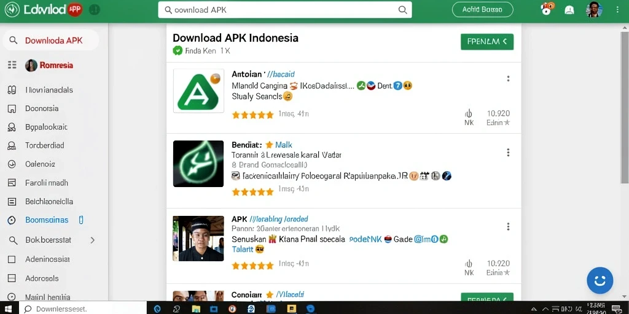Click the 'podeNK' blue link text
Viewport: 629px width, 314px height.
pyautogui.click(x=365, y=239)
